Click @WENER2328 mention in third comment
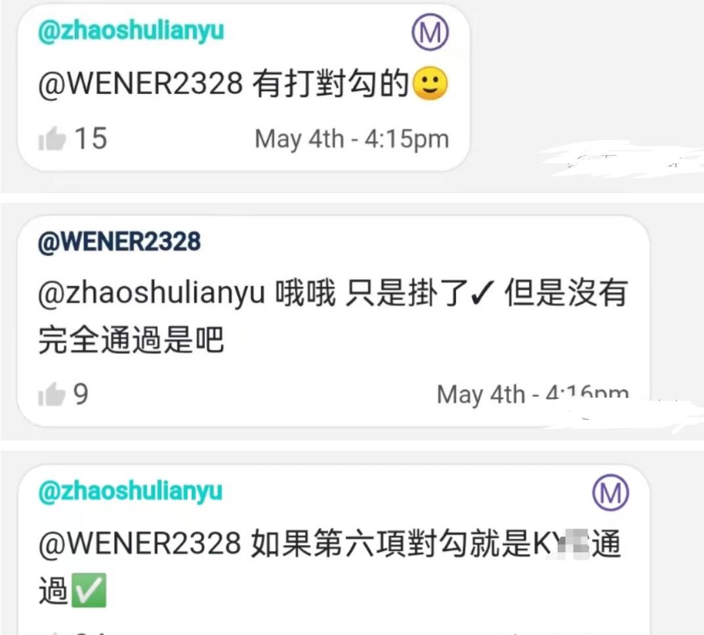This screenshot has width=704, height=635. (140, 543)
